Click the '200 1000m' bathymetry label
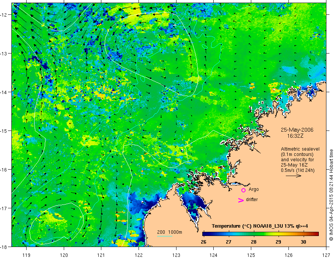The image size is (334, 258). coord(170,232)
